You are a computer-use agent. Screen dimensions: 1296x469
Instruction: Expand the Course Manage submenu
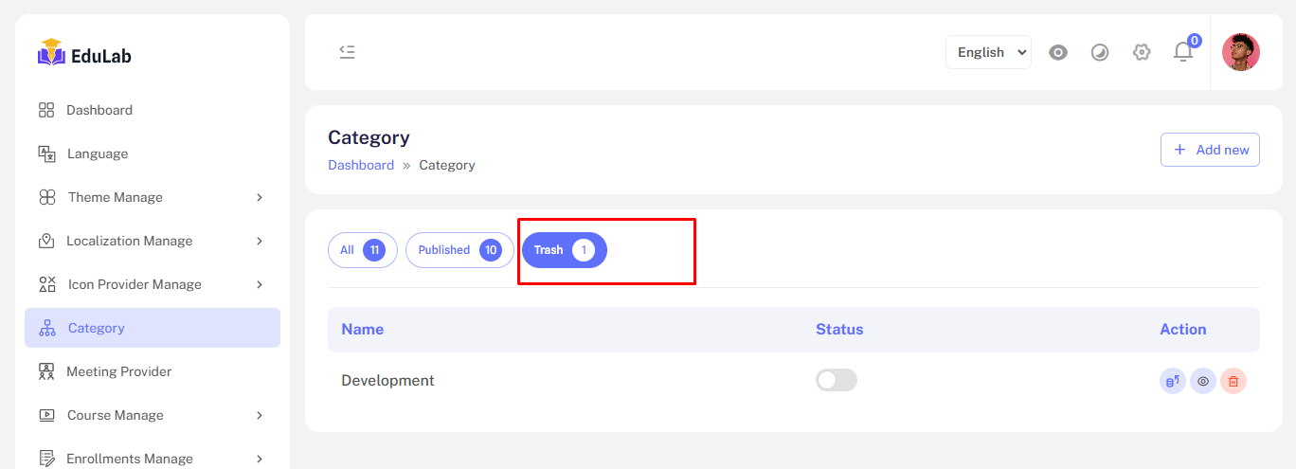coord(152,415)
